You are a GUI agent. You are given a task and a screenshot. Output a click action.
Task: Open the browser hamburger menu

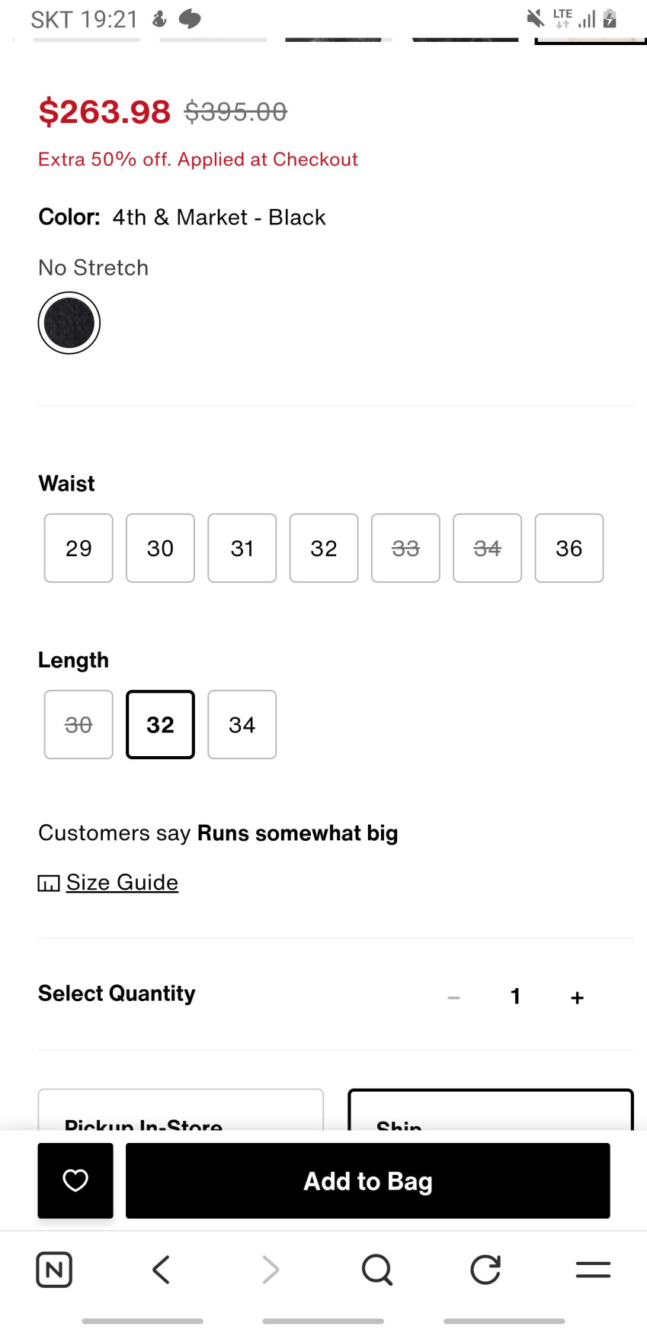(x=593, y=1270)
